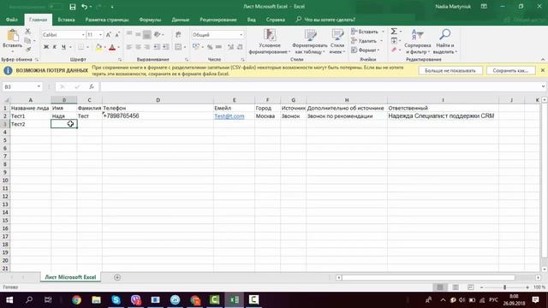Switch to the Page Layout tab

[107, 20]
